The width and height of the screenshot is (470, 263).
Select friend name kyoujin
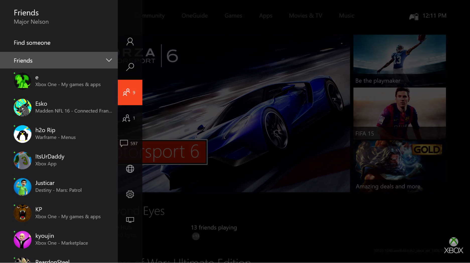coord(45,236)
